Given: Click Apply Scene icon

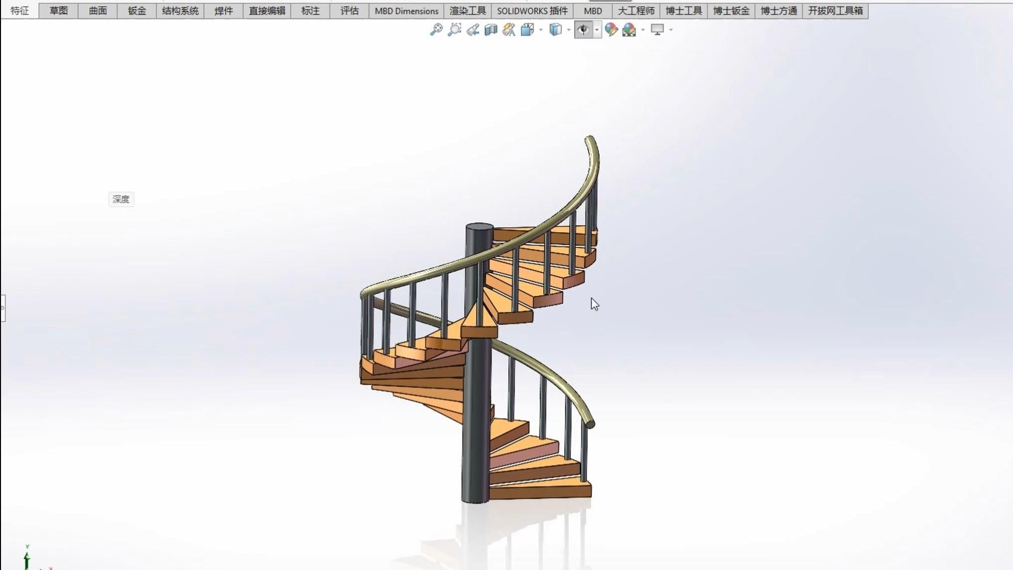Looking at the screenshot, I should pos(629,30).
